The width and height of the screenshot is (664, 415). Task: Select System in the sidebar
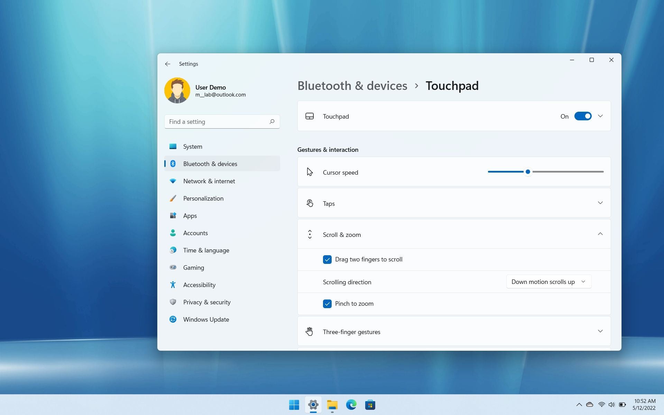coord(192,146)
